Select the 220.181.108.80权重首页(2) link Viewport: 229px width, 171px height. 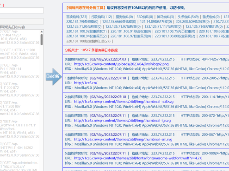point(175,36)
